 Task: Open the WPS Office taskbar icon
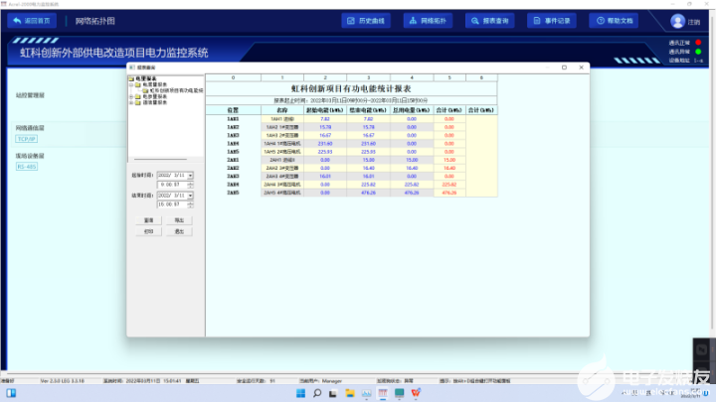point(416,393)
